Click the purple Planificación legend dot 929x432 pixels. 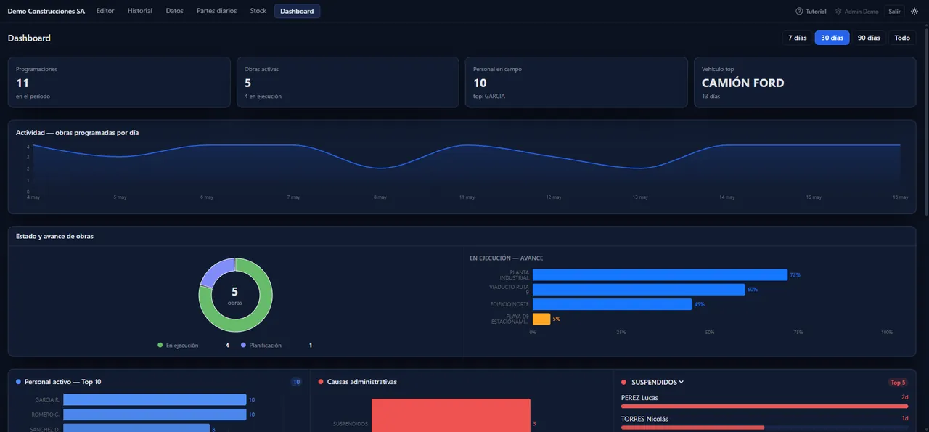[243, 346]
